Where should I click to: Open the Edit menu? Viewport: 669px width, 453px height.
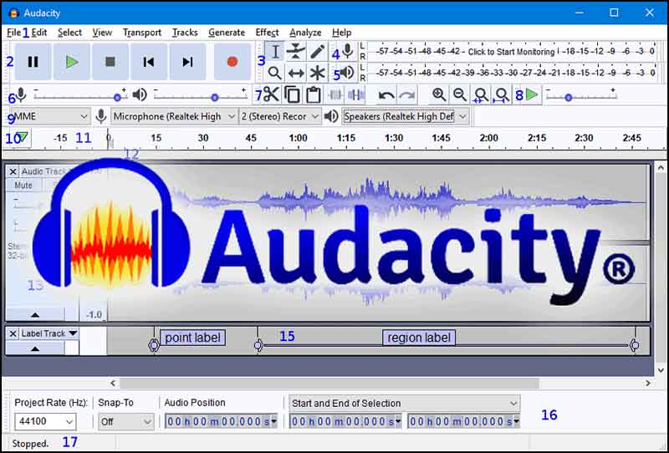pos(39,33)
